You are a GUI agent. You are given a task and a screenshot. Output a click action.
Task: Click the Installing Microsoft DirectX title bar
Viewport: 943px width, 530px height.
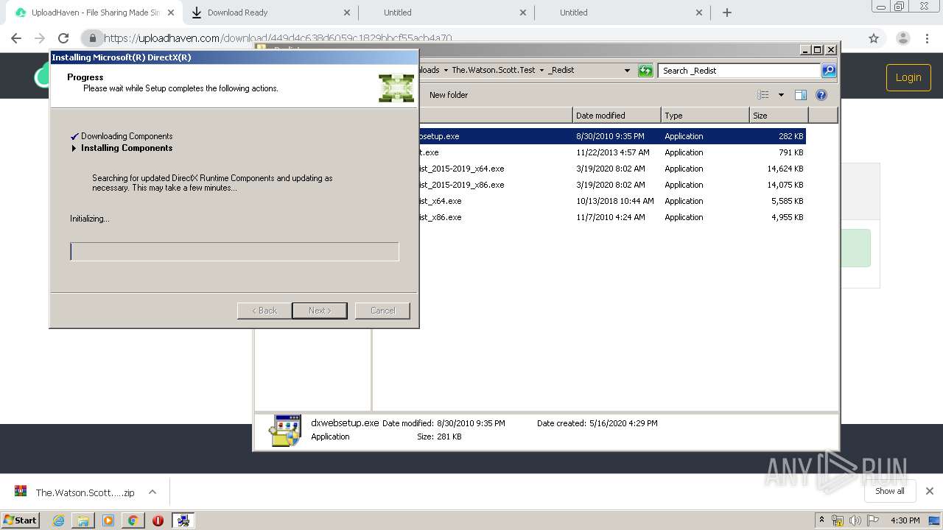click(x=234, y=57)
